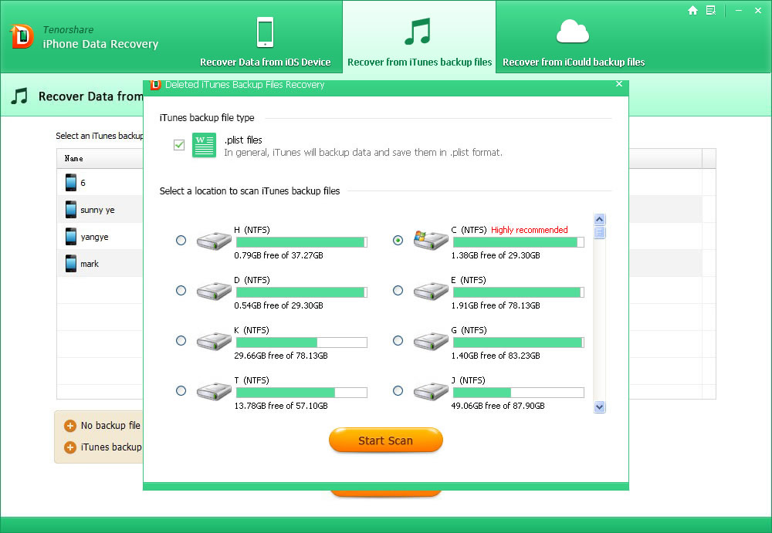
Task: Click the J drive disk icon
Action: (431, 391)
